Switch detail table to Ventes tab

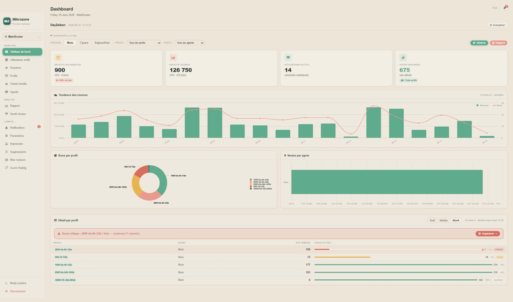pyautogui.click(x=443, y=221)
